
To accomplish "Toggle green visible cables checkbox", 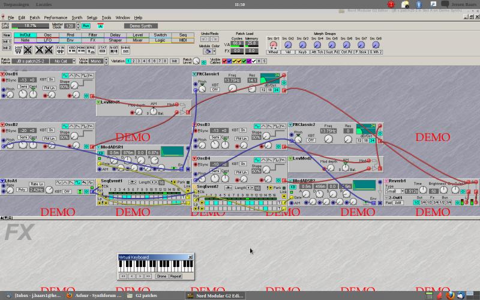I will 244,61.
